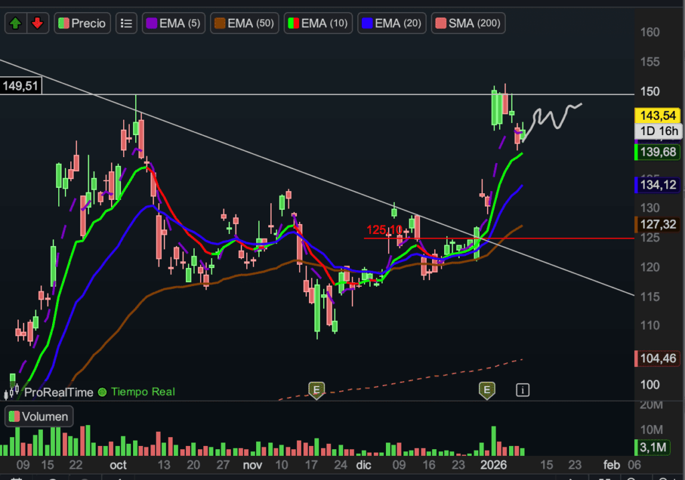The width and height of the screenshot is (685, 480).
Task: Open the indicator list icon
Action: tap(126, 23)
